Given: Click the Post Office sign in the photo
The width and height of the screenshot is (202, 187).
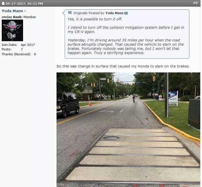Looking at the screenshot, I should 173,98.
